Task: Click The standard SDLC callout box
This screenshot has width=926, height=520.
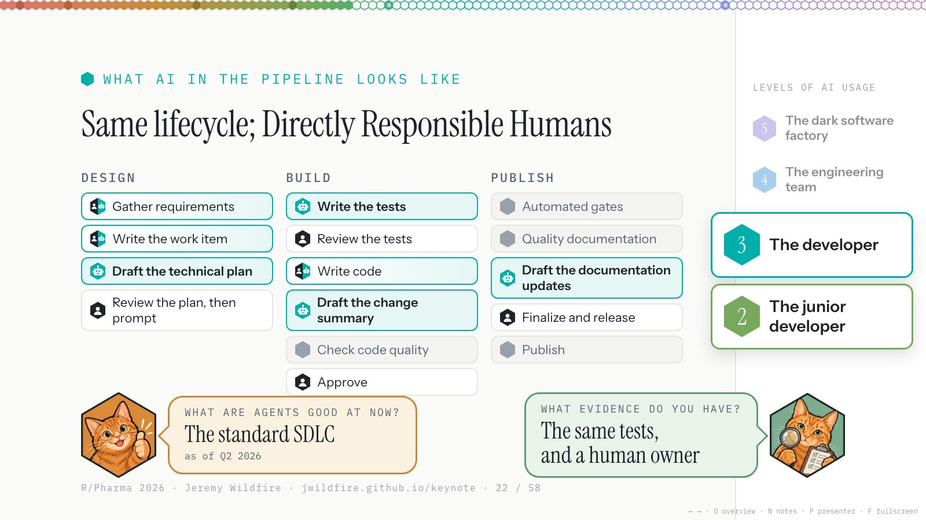Action: coord(292,435)
